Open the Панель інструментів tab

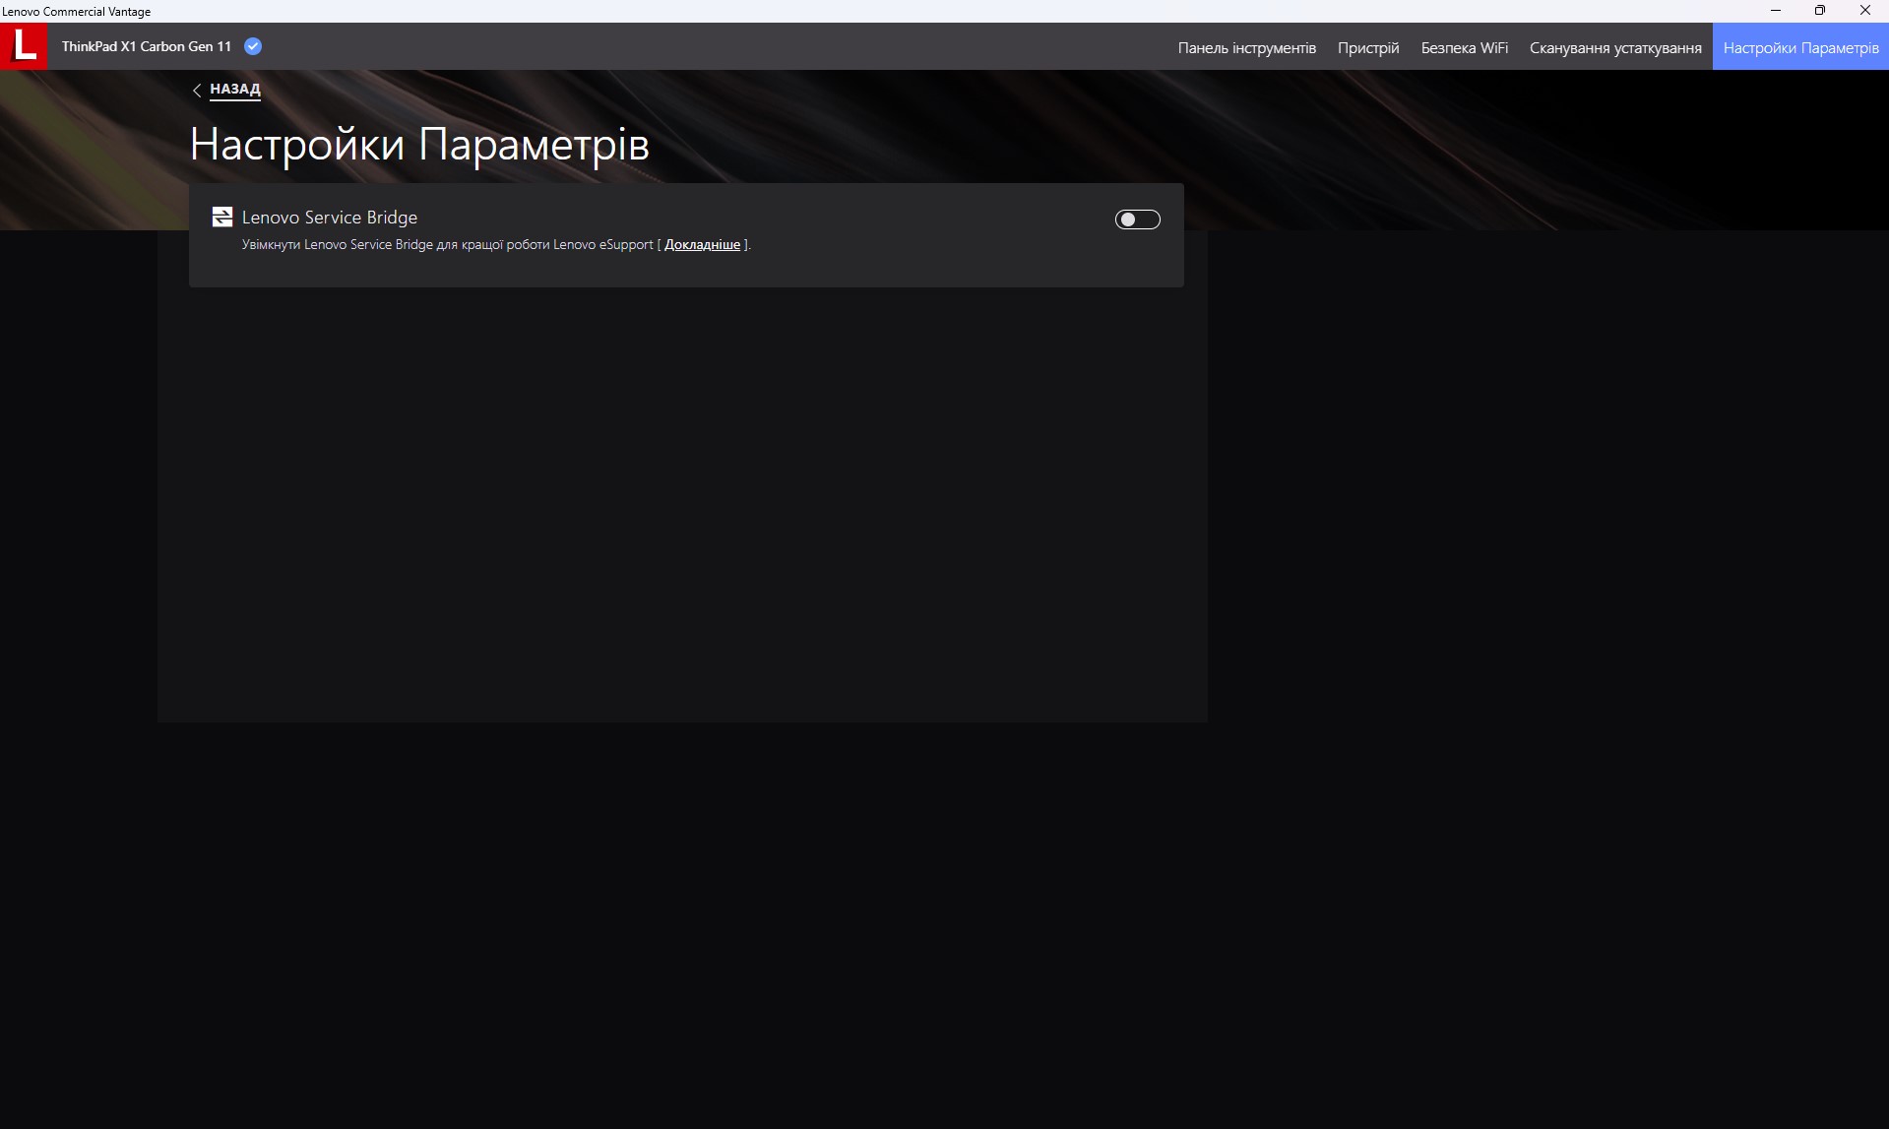click(x=1246, y=47)
